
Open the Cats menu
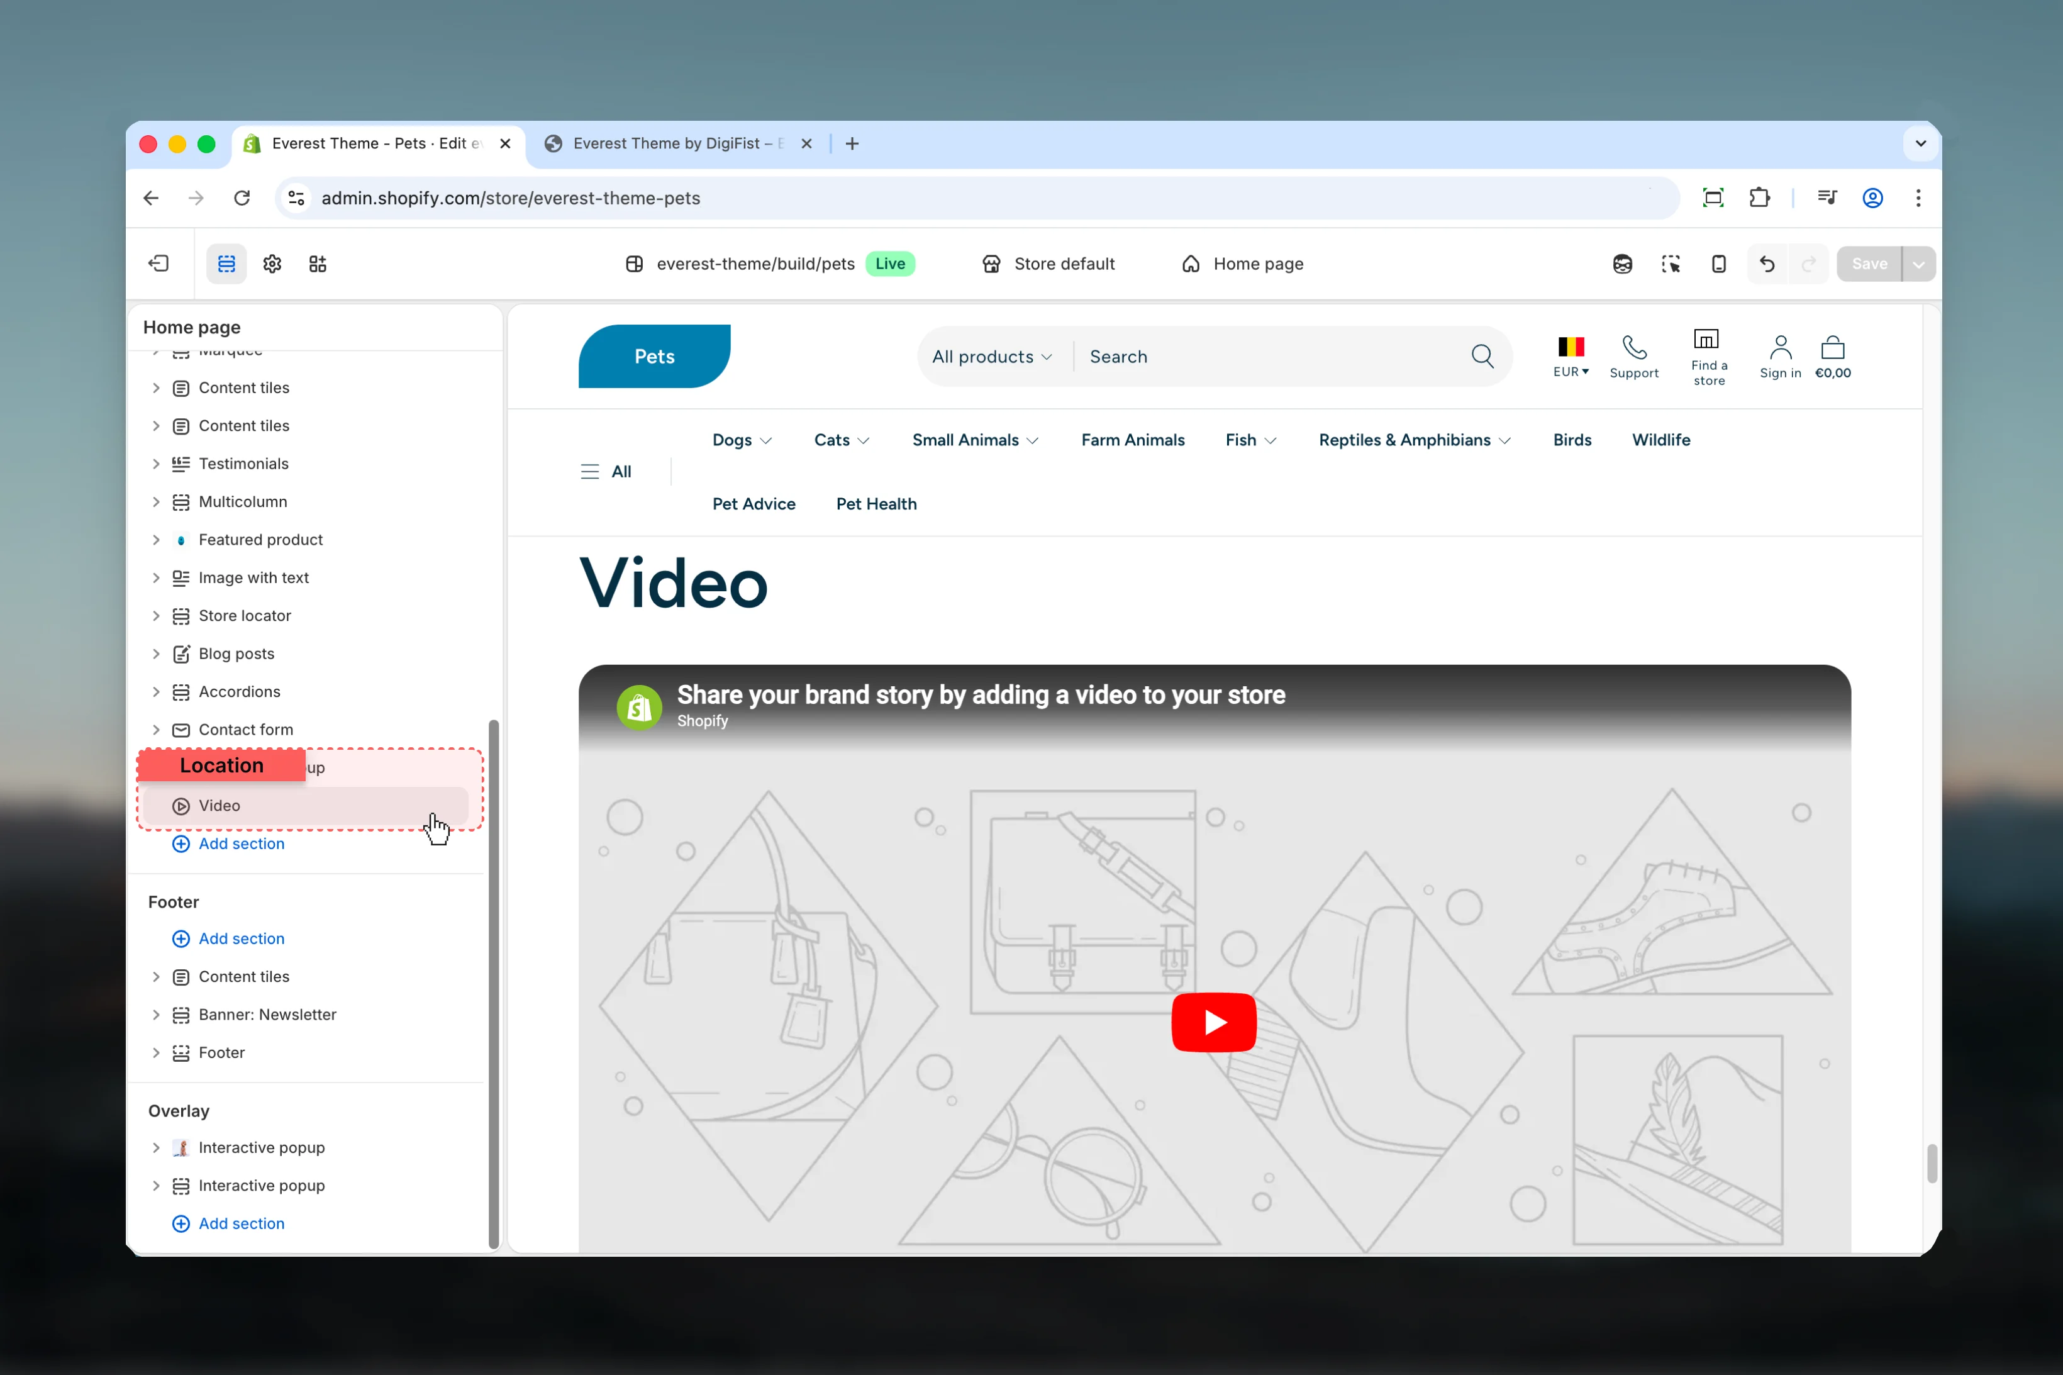pos(842,440)
